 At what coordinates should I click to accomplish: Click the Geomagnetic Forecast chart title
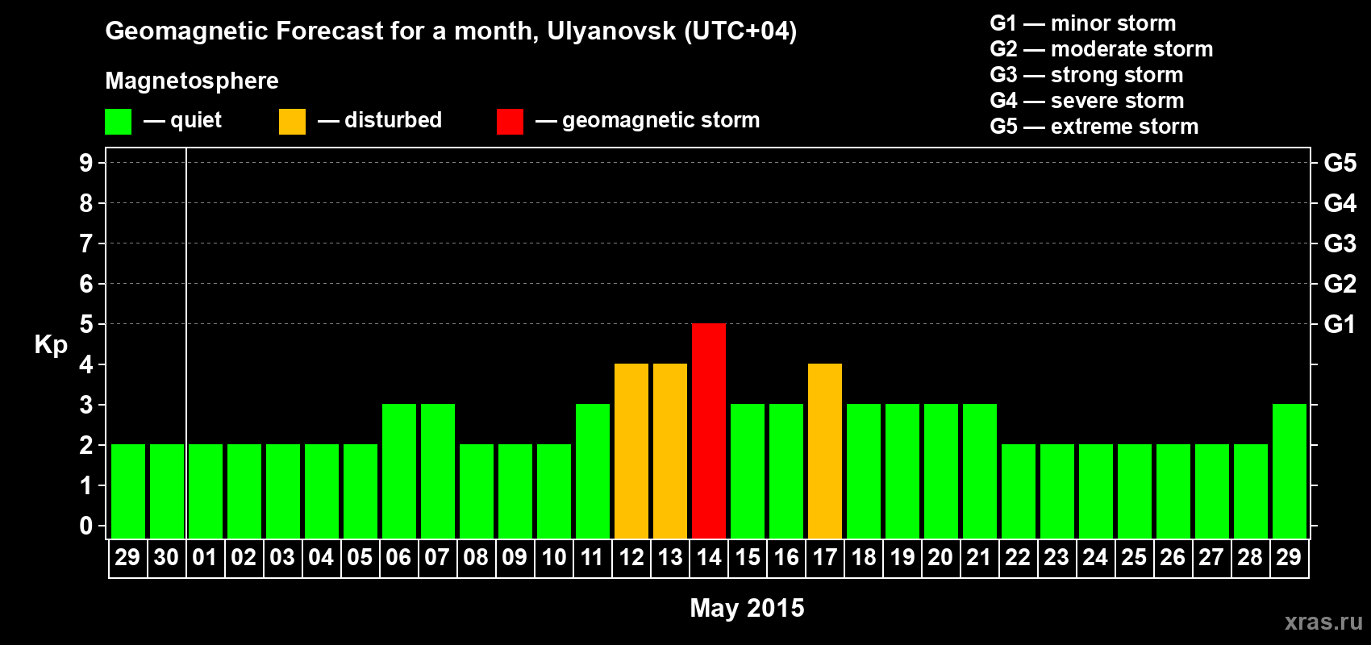coord(451,31)
